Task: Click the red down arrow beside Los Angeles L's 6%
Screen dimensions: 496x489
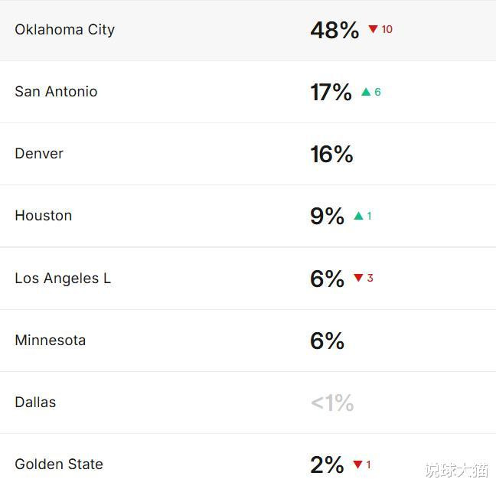Action: pyautogui.click(x=358, y=278)
